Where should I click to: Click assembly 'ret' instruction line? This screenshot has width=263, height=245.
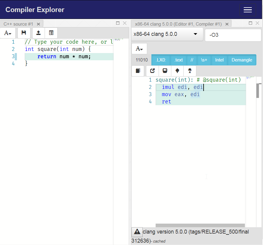click(x=201, y=102)
